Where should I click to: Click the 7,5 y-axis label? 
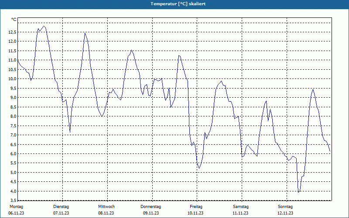(13, 126)
